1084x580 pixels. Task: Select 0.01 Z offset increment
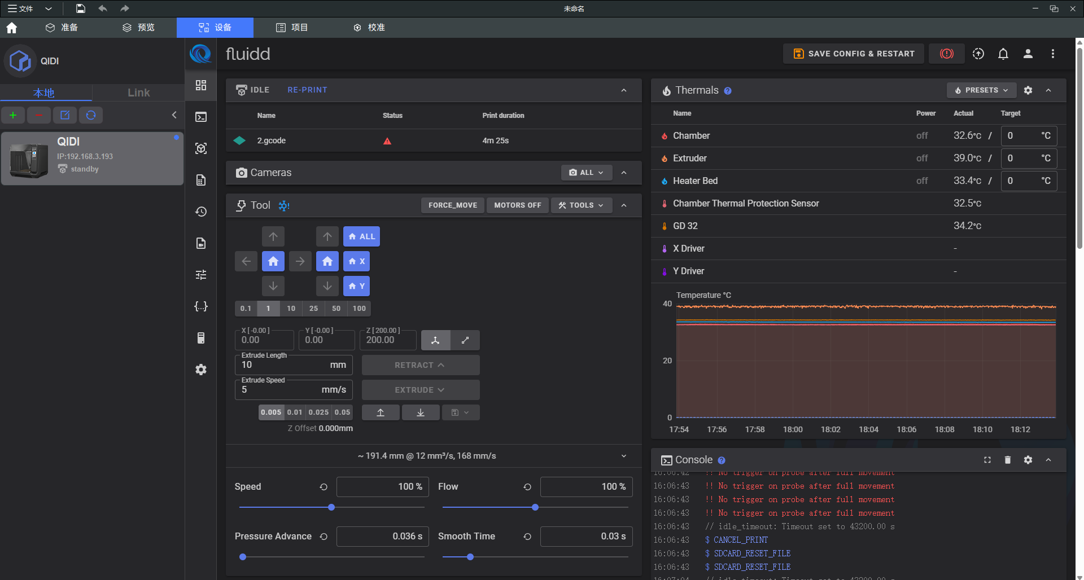(294, 412)
